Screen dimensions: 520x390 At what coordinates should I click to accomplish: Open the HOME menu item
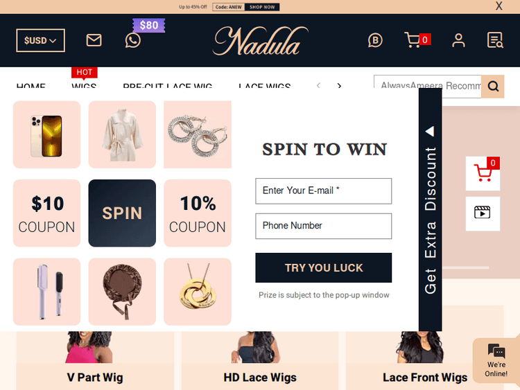tap(31, 86)
